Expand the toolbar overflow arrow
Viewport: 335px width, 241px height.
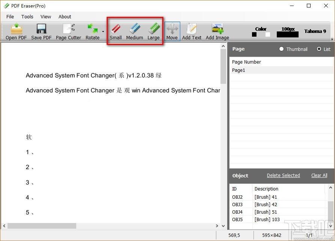(332, 39)
